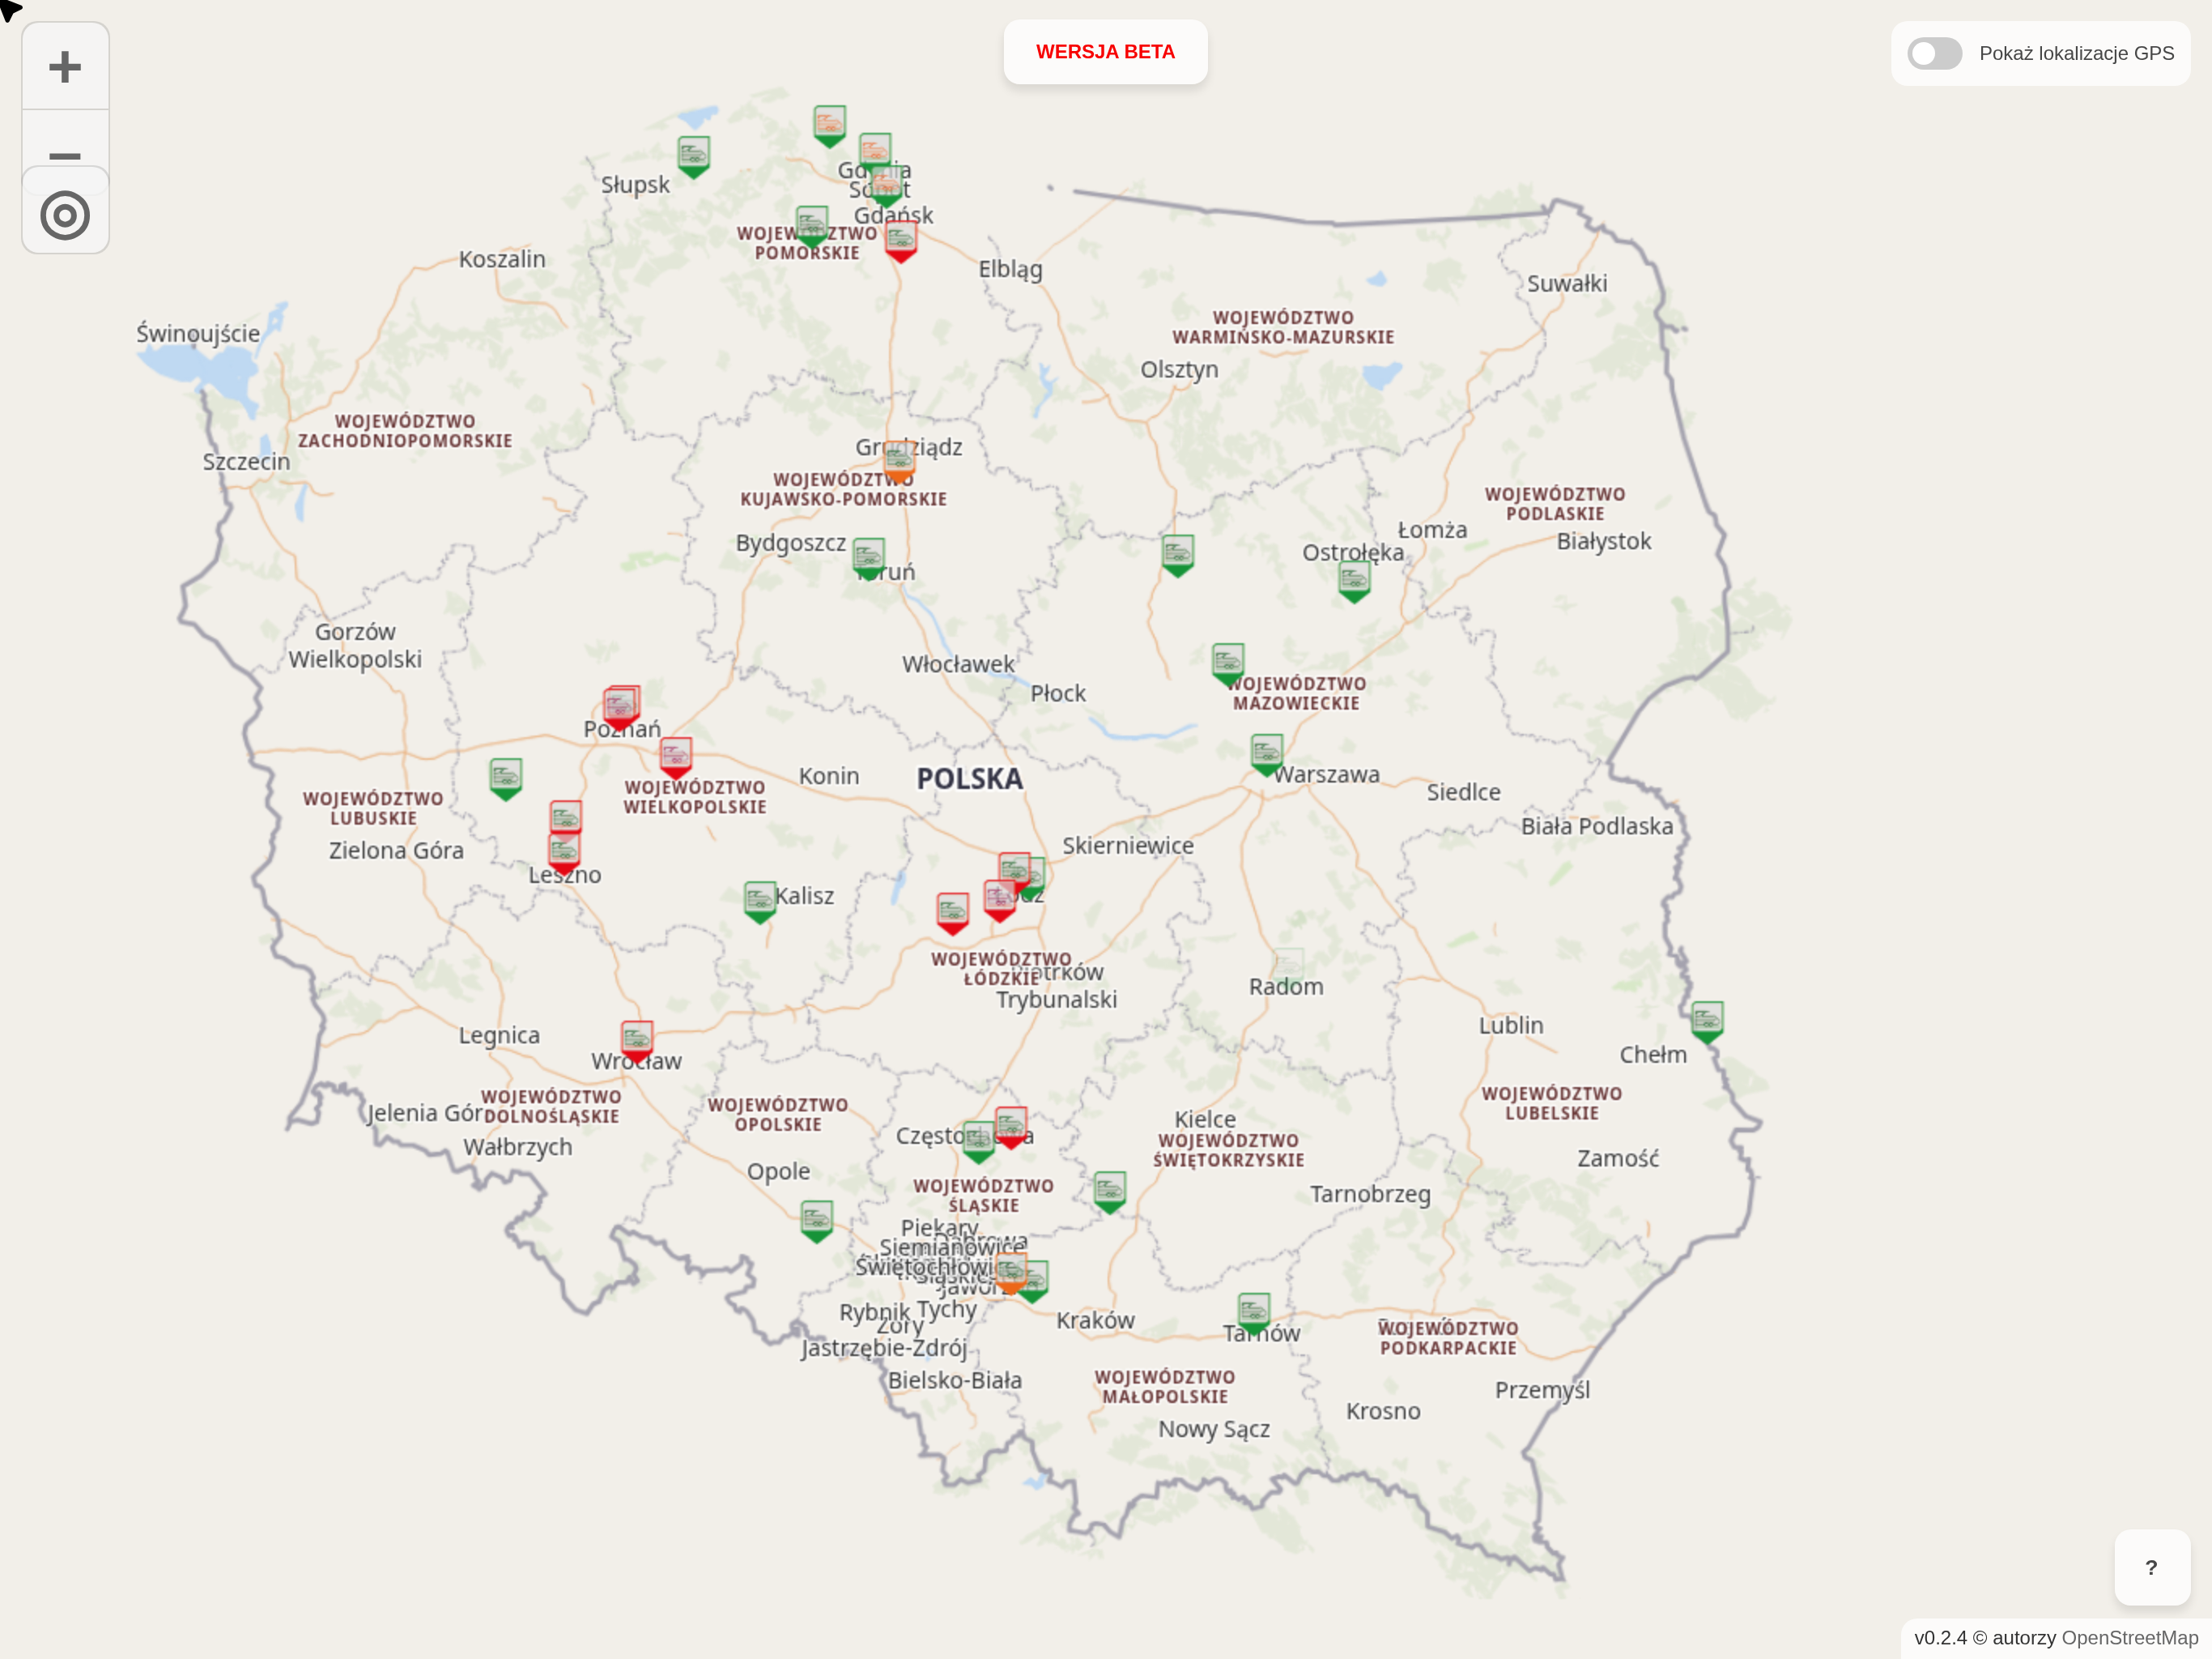Select green marker in Lubuskie region

tap(505, 777)
